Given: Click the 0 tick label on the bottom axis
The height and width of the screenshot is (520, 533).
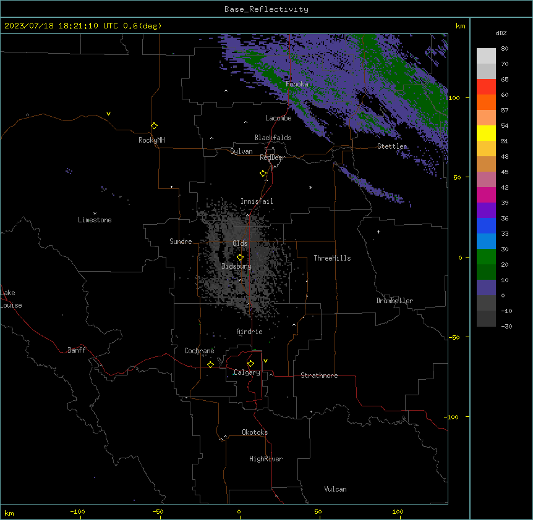Looking at the screenshot, I should tap(239, 511).
